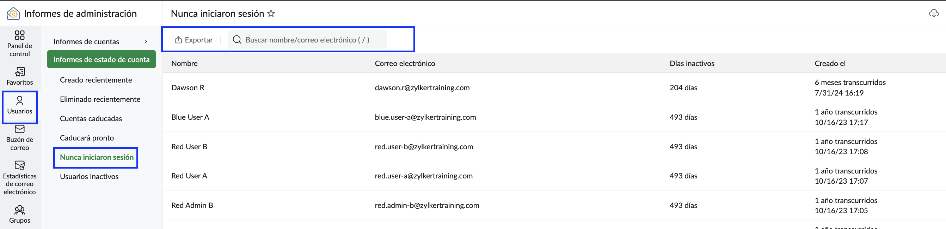Open Caducará pronto report

(x=87, y=138)
